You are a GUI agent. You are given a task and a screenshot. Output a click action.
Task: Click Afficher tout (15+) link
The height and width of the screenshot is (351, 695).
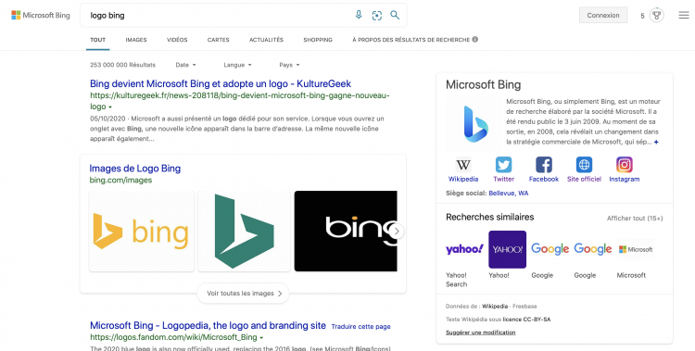[635, 218]
